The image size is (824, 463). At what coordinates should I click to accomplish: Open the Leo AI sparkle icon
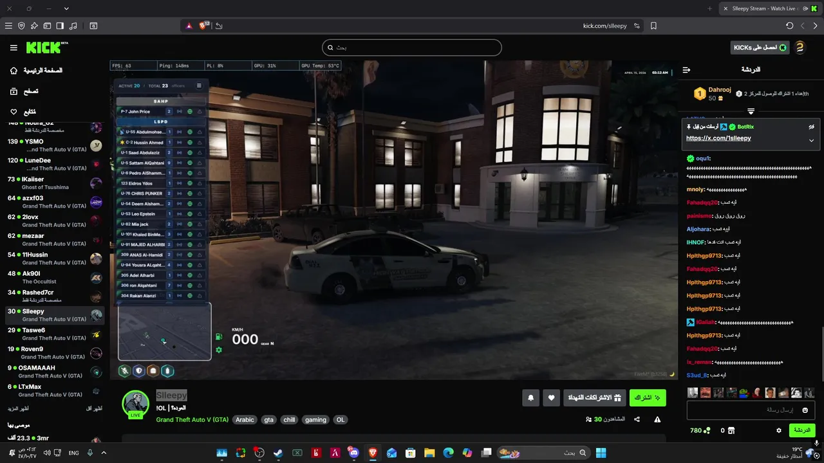pyautogui.click(x=34, y=26)
